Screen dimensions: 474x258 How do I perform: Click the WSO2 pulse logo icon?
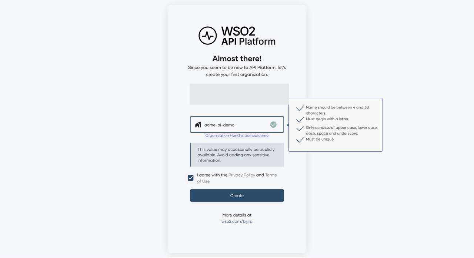pyautogui.click(x=208, y=36)
